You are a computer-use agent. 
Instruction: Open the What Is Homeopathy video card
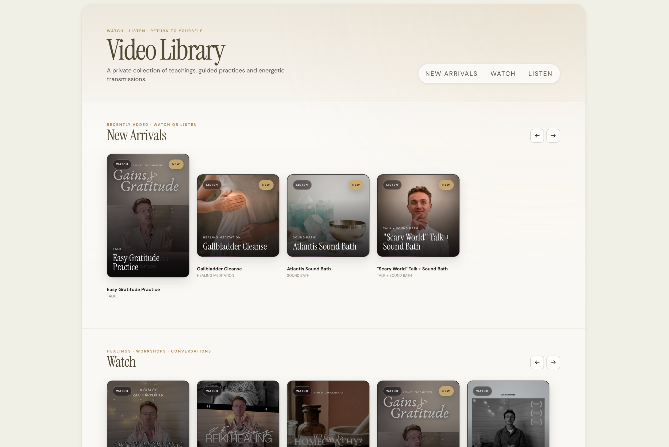328,414
